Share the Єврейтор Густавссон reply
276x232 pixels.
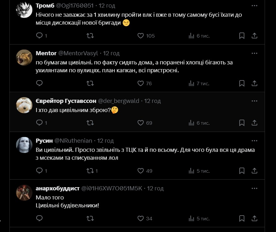coord(255,123)
